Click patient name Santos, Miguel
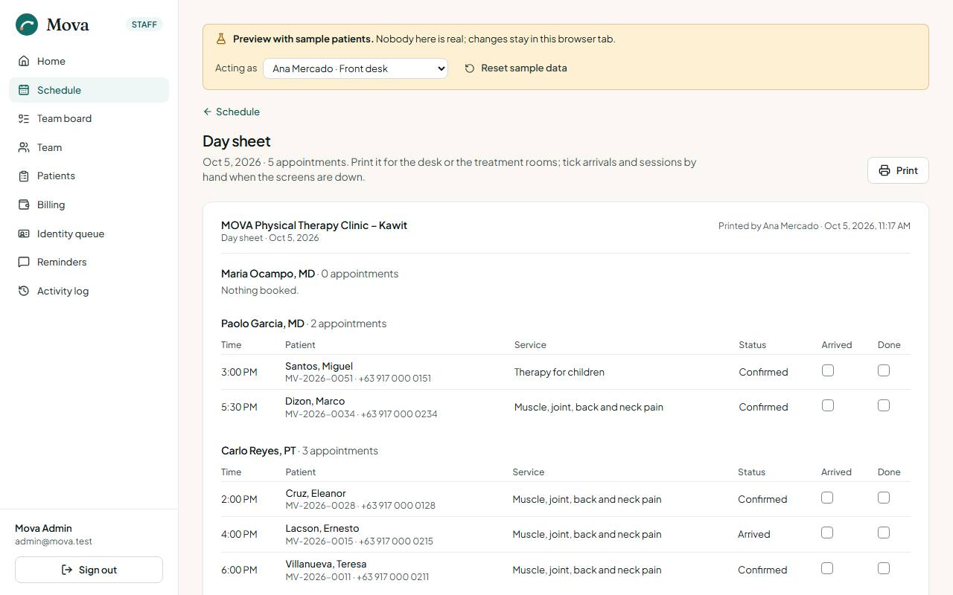953x595 pixels. pos(319,366)
